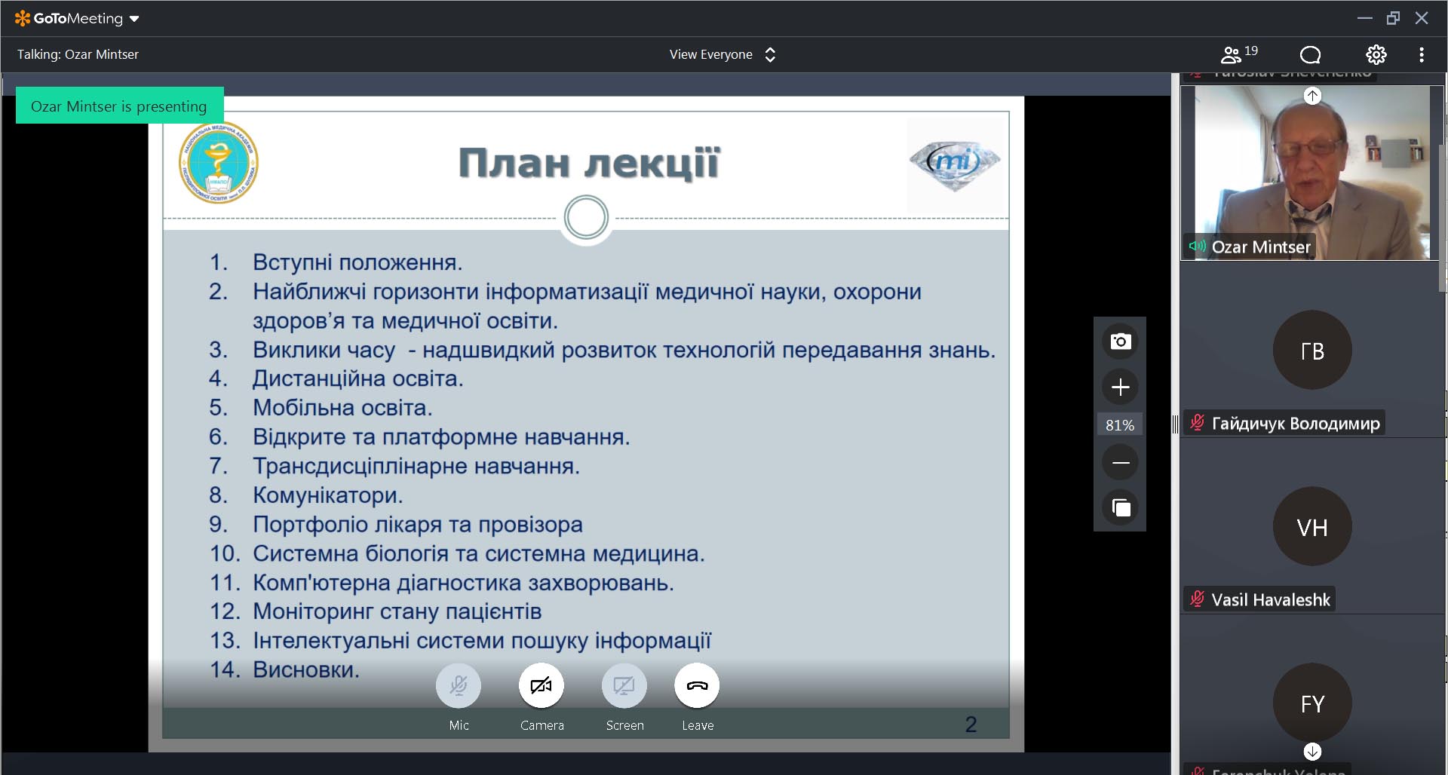Click slide item 'Моніторинг стану пацієнтів'
The width and height of the screenshot is (1448, 775).
point(397,611)
